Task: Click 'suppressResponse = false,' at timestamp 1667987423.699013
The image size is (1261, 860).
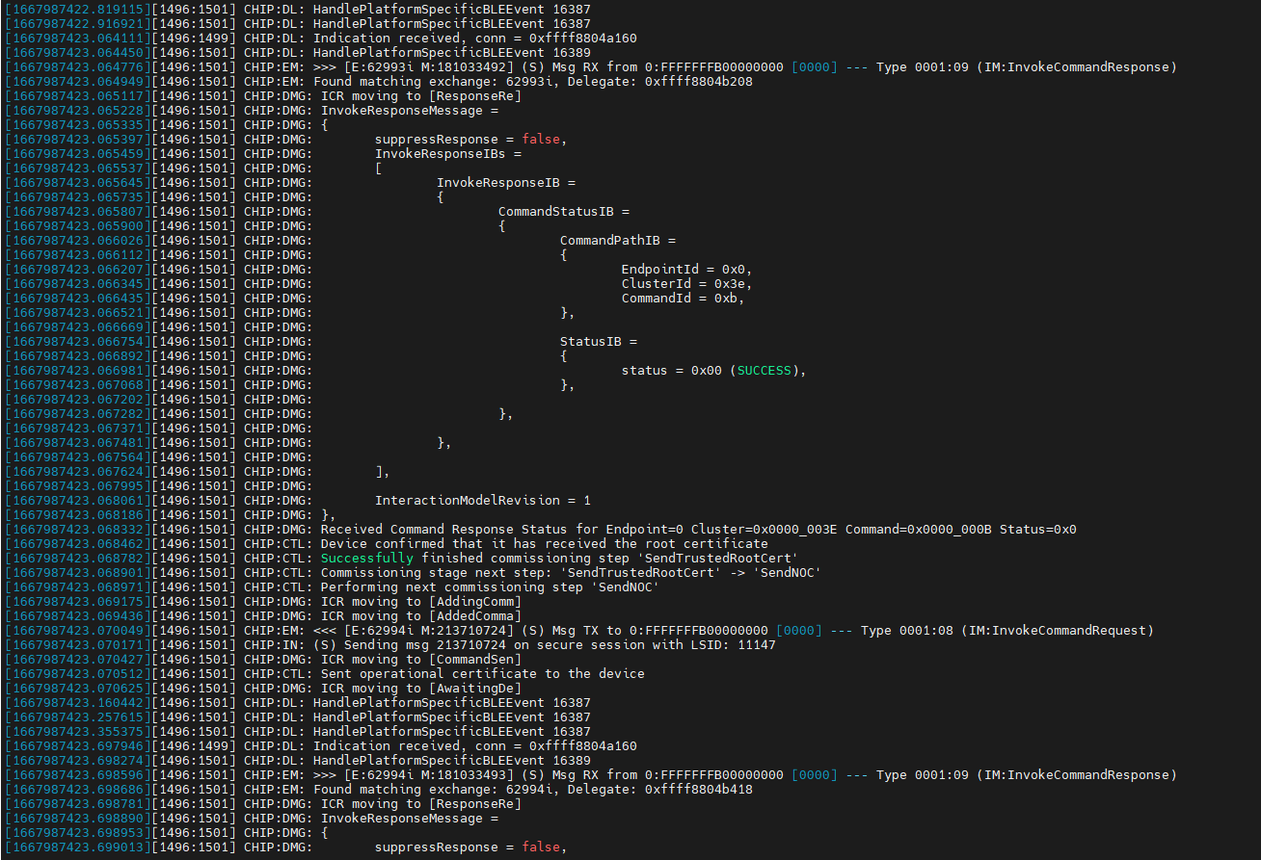Action: pos(471,847)
